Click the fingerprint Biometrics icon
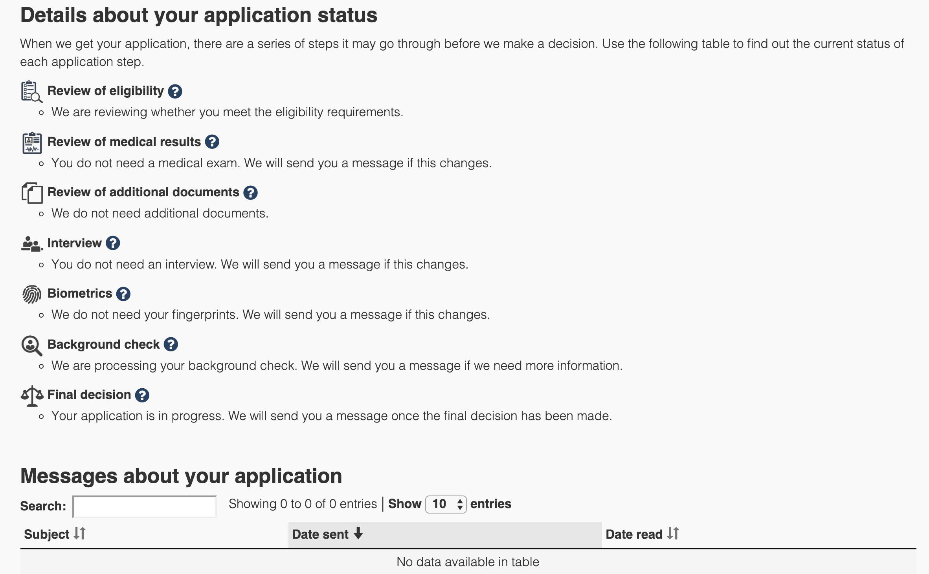This screenshot has height=574, width=929. [x=31, y=294]
